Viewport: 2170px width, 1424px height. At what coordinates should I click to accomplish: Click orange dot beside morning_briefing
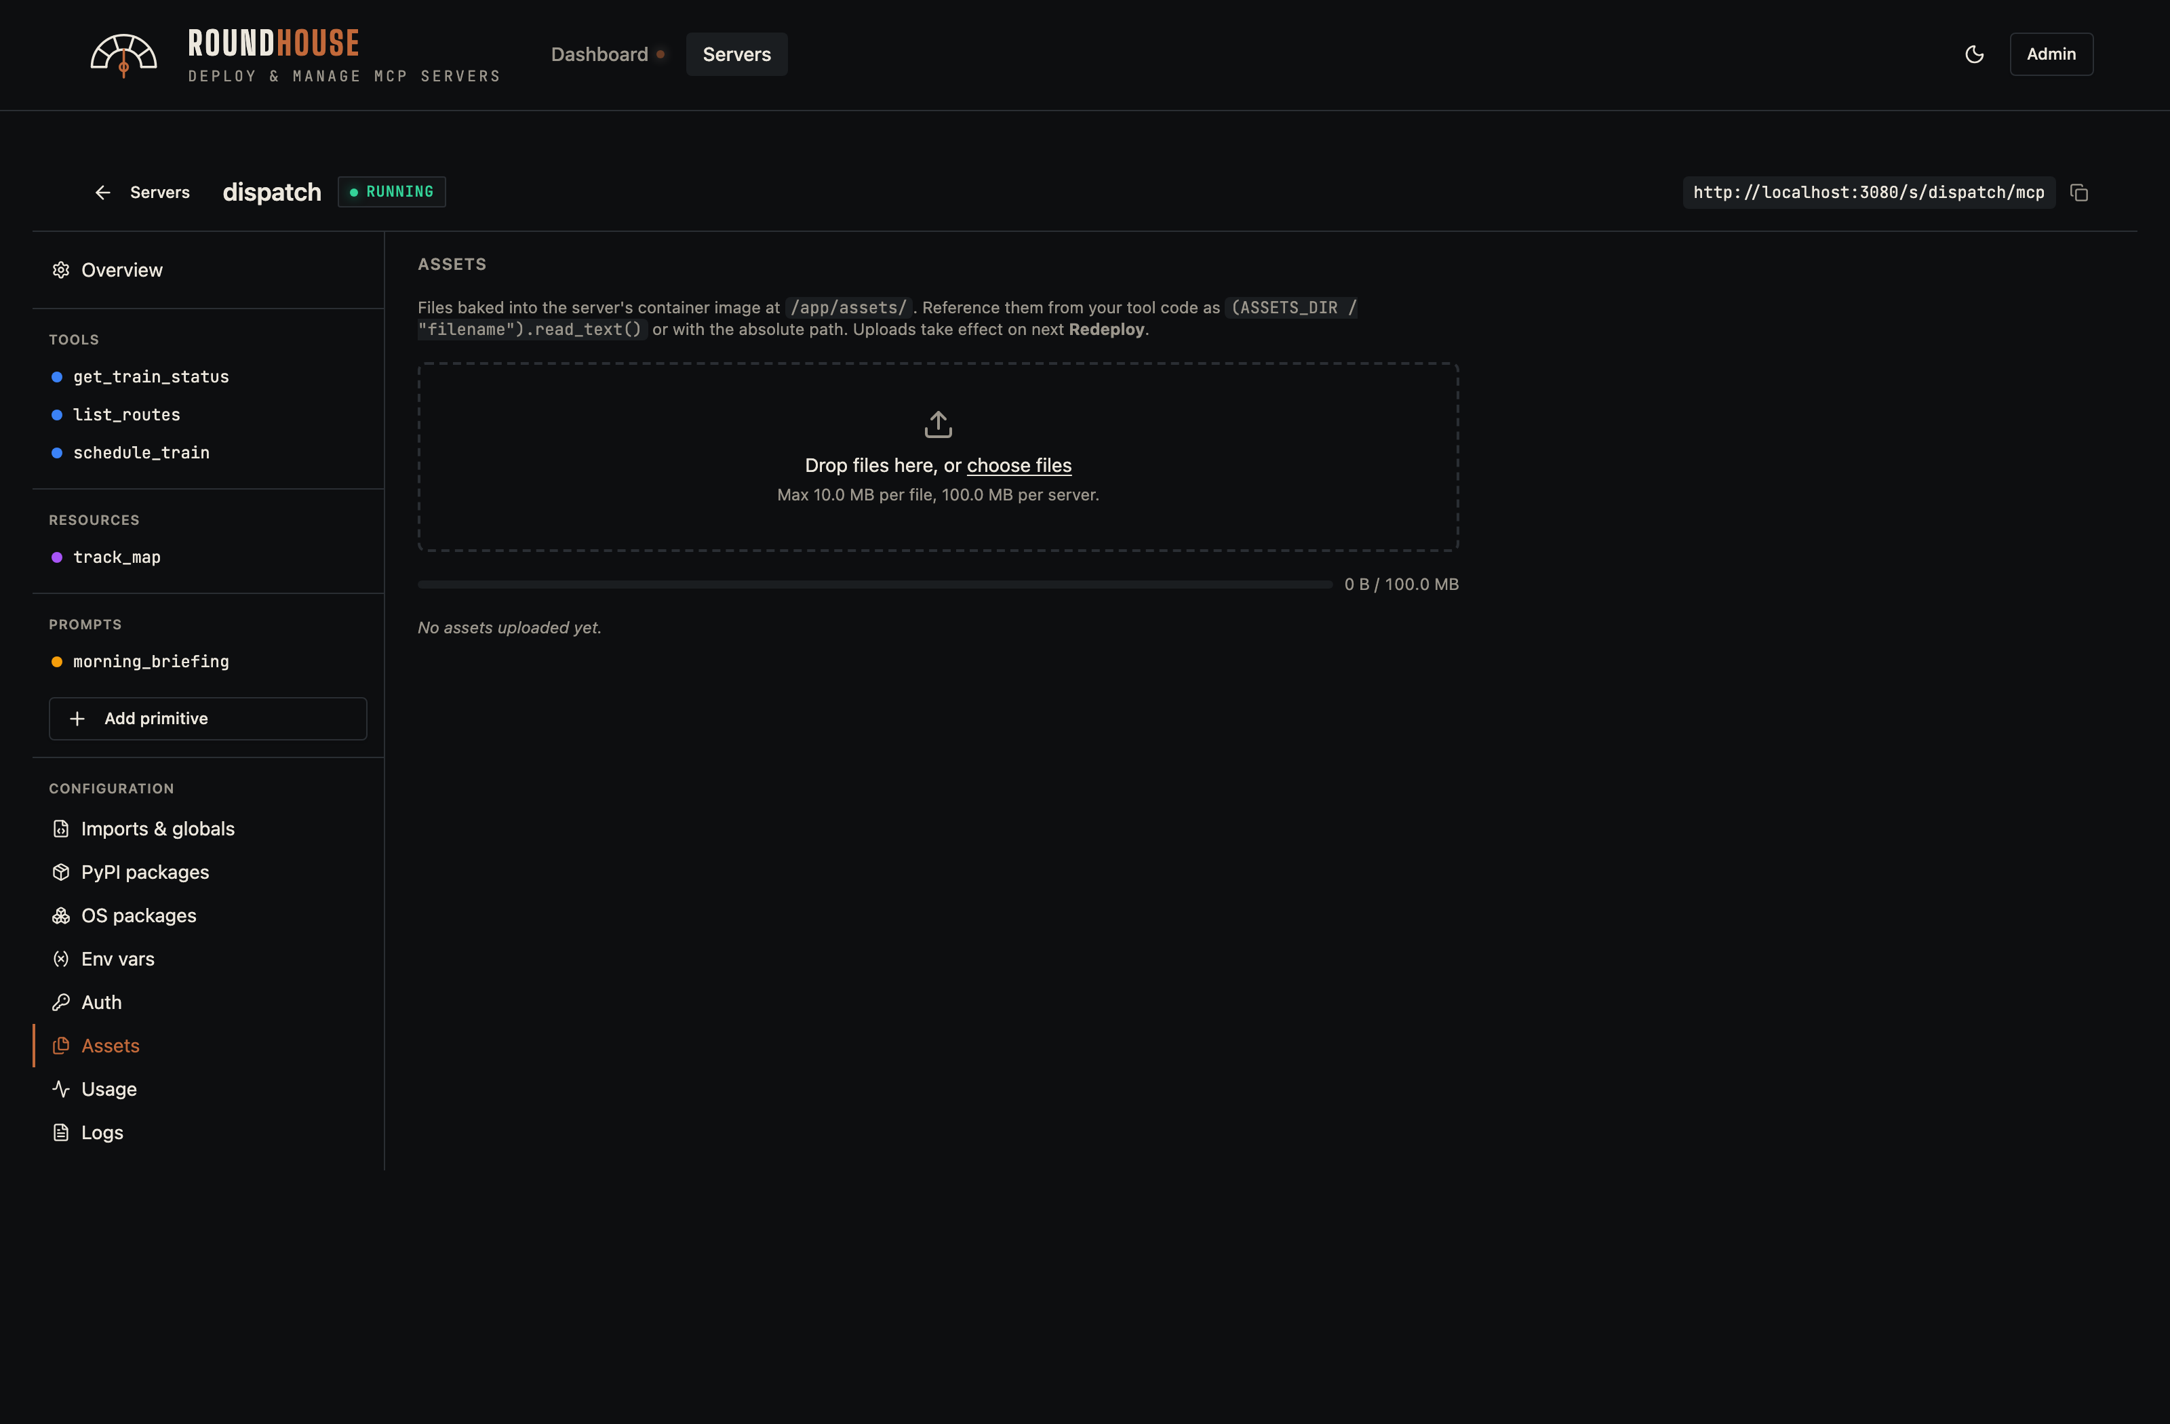click(56, 662)
